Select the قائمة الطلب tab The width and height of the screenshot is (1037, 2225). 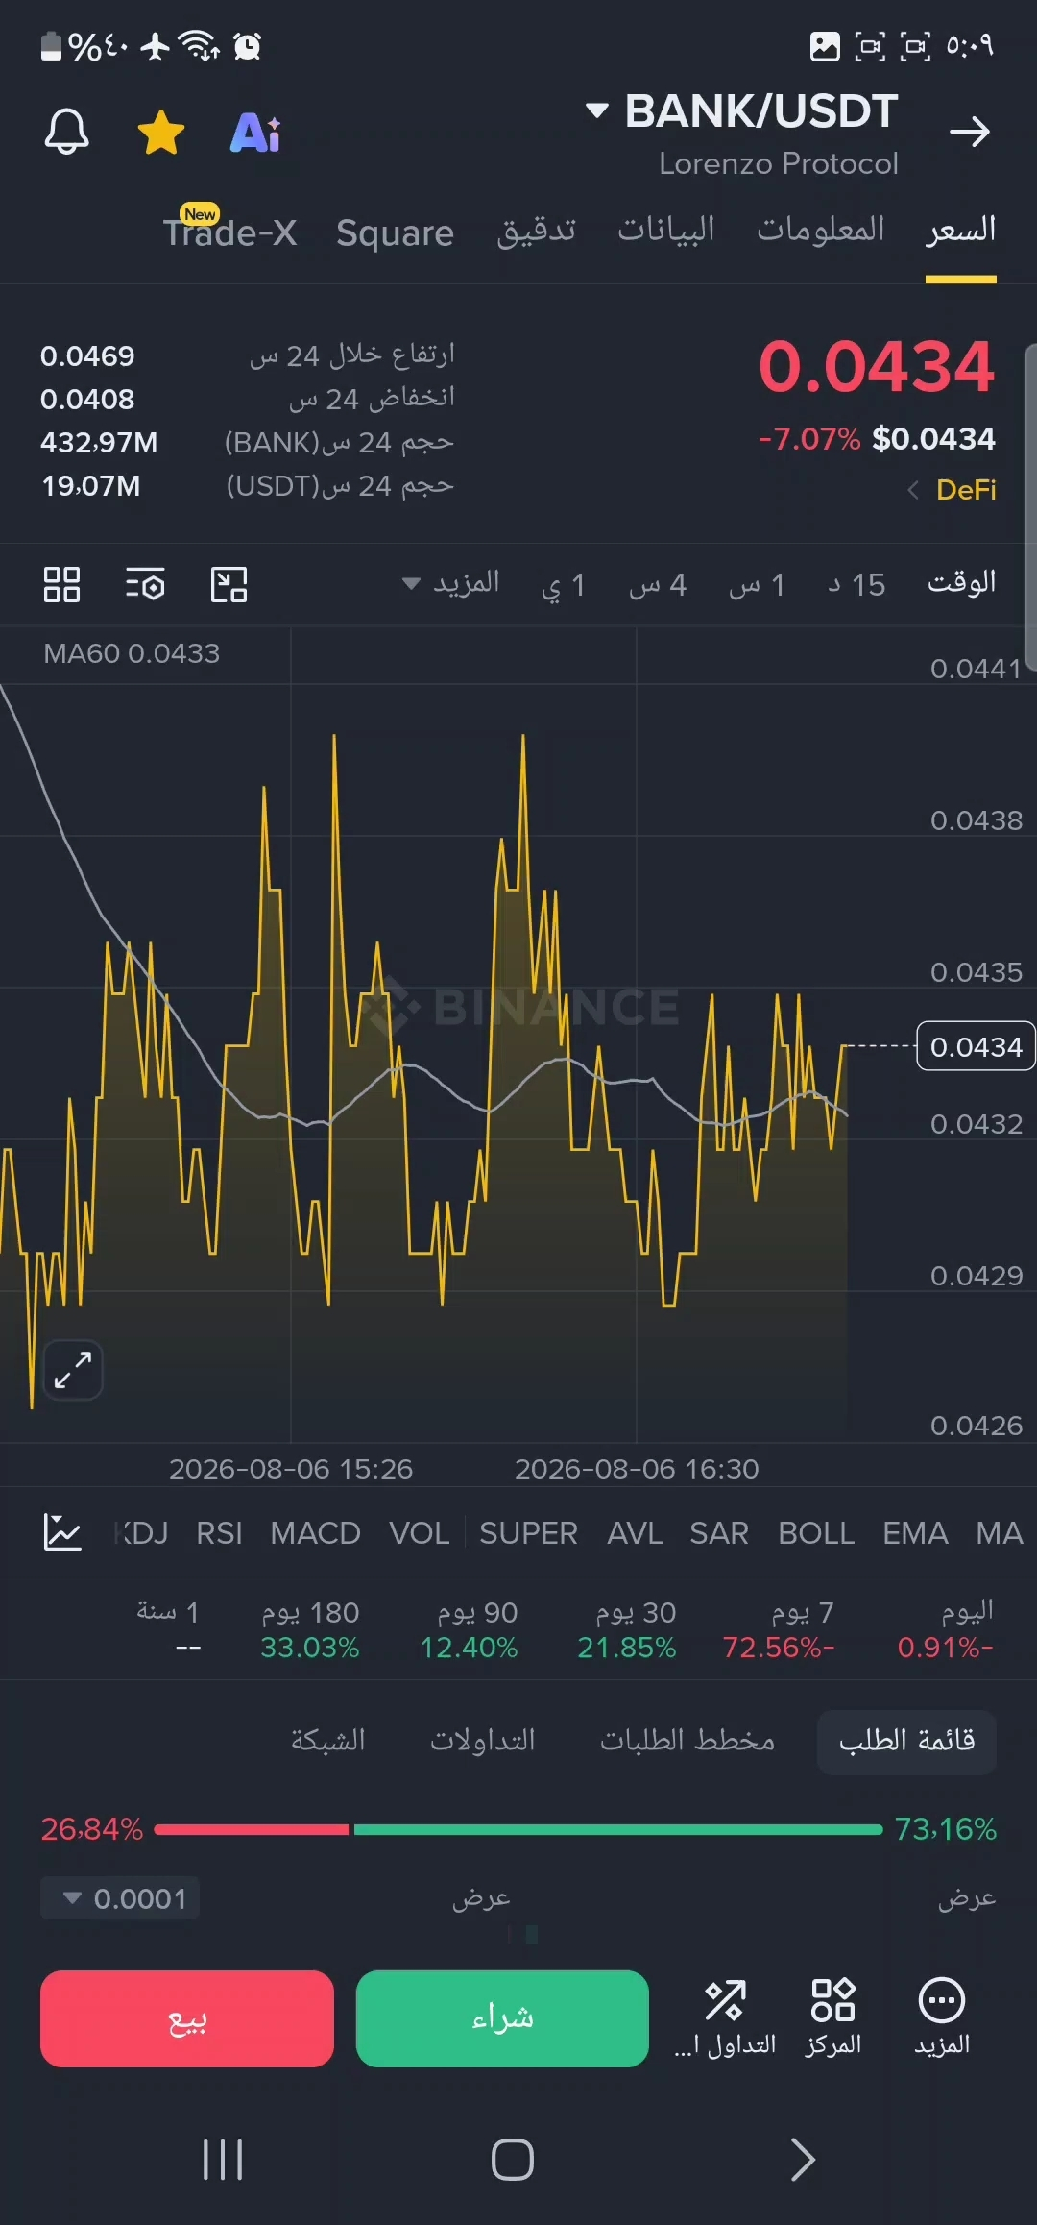(906, 1741)
